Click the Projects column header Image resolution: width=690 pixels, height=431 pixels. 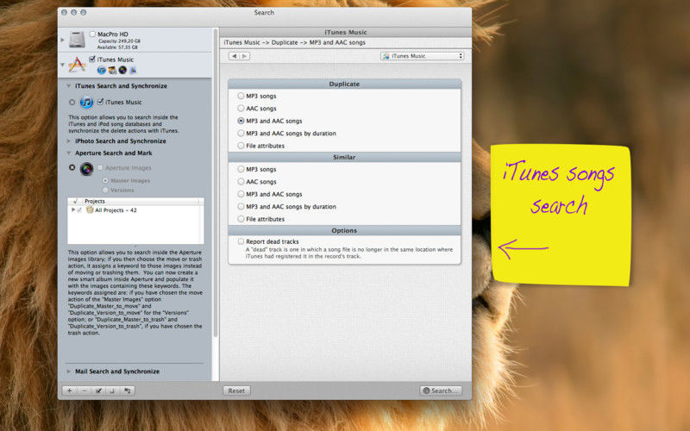140,201
